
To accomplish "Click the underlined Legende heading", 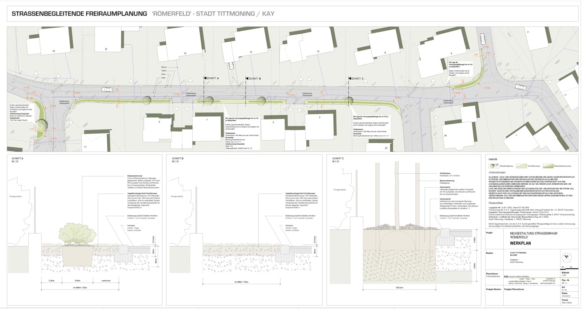I will click(493, 159).
